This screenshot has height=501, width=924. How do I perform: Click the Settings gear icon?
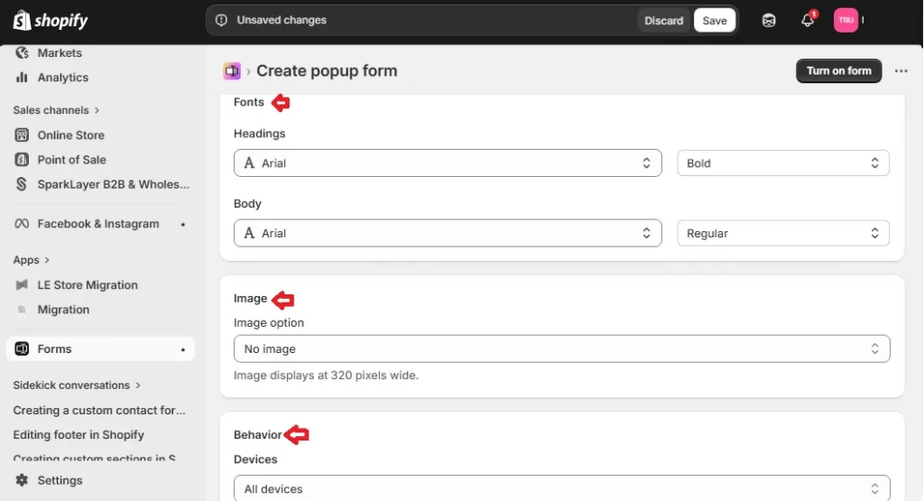22,480
